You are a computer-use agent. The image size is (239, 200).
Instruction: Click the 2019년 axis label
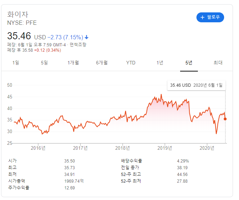pos(165,148)
